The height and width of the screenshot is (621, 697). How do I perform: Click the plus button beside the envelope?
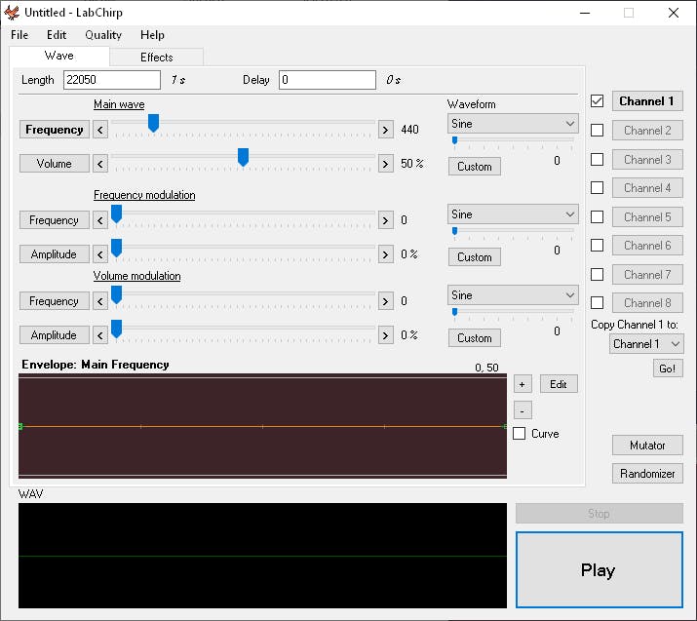click(x=523, y=384)
